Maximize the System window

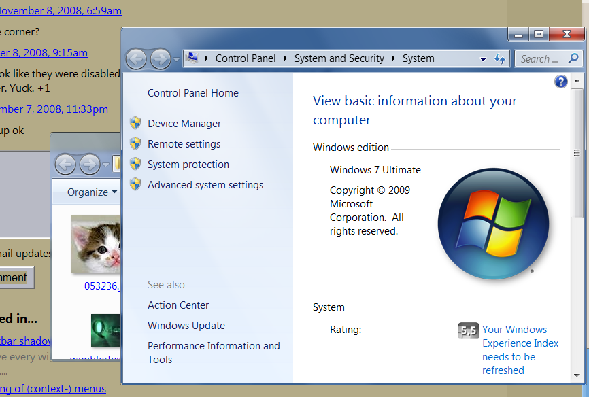(x=539, y=35)
